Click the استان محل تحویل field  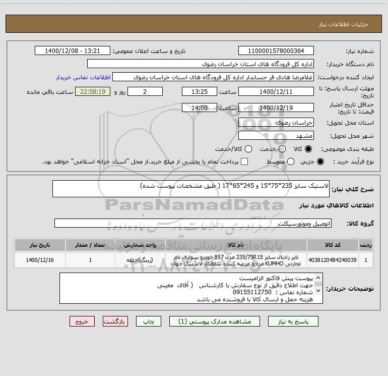[x=276, y=123]
